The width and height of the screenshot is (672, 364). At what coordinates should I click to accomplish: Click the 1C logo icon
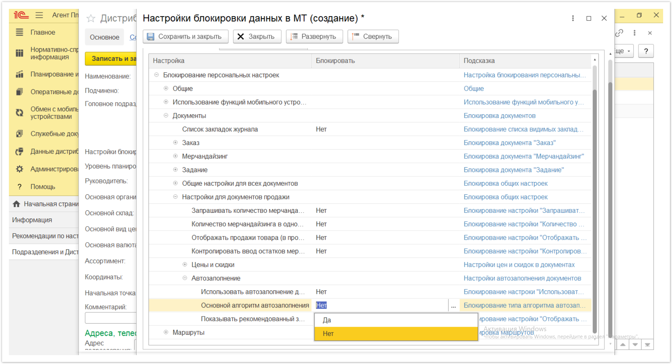coord(21,15)
